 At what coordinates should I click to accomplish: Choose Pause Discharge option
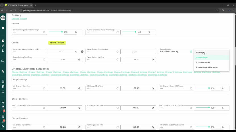[x=203, y=62]
